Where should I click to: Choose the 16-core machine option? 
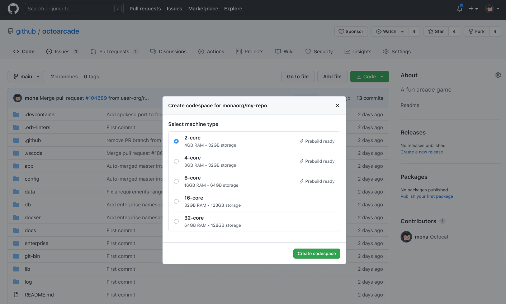coord(176,201)
